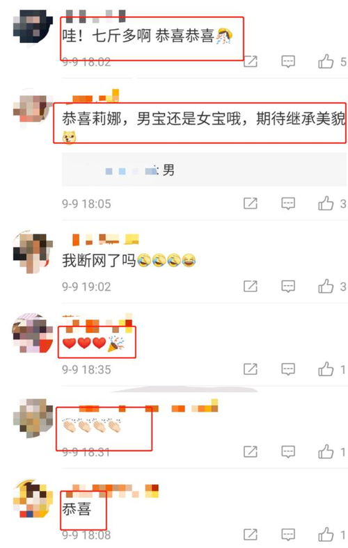Repost the 9-9 18:02 comment
This screenshot has width=348, height=548.
click(x=251, y=61)
